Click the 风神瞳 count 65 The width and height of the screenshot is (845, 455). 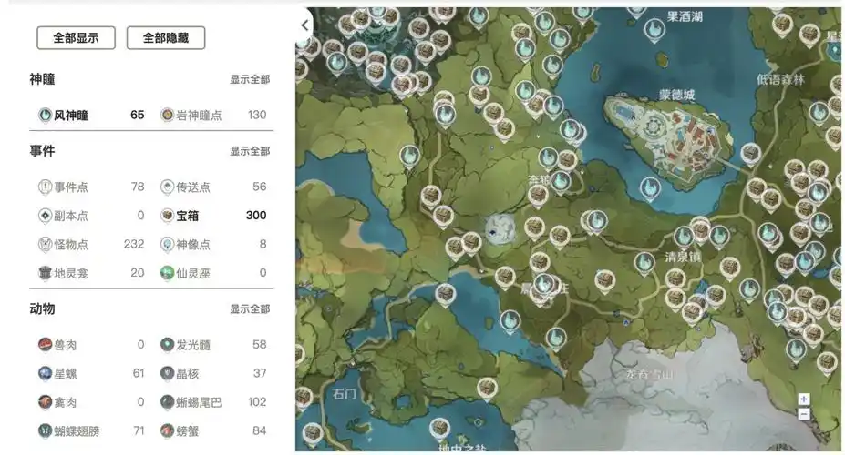tap(138, 115)
